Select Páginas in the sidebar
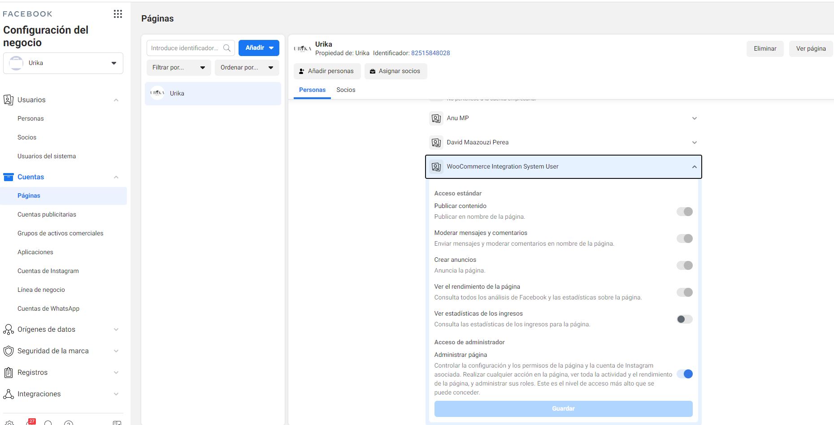 coord(63,196)
